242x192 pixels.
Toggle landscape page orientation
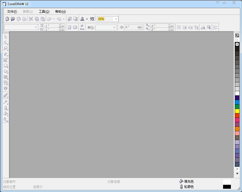[75, 27]
